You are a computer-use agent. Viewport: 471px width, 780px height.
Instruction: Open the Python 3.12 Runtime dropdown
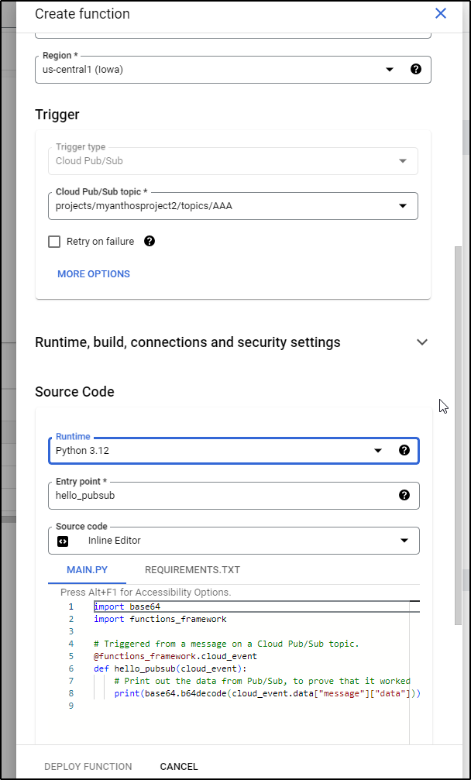tap(234, 451)
